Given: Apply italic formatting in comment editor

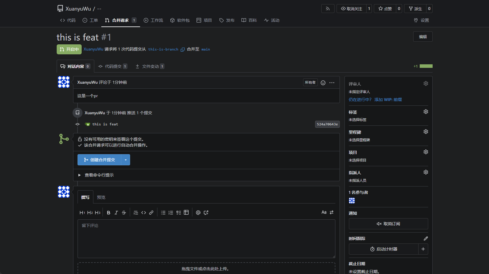Looking at the screenshot, I should coord(116,213).
